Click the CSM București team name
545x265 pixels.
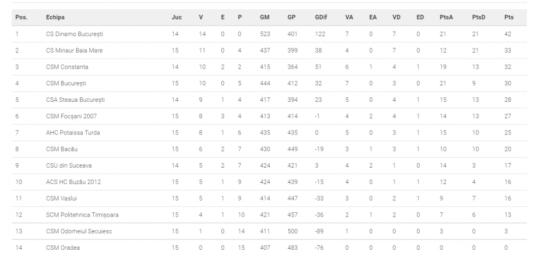(66, 83)
